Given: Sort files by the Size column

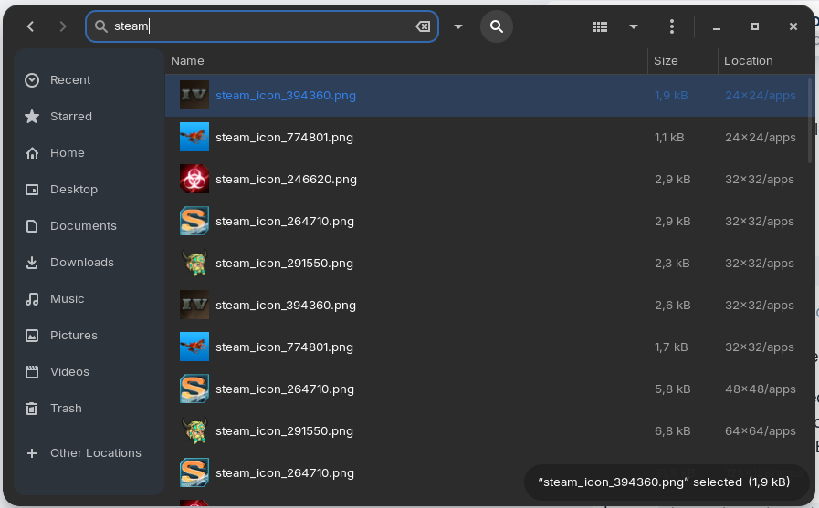Looking at the screenshot, I should coord(666,61).
